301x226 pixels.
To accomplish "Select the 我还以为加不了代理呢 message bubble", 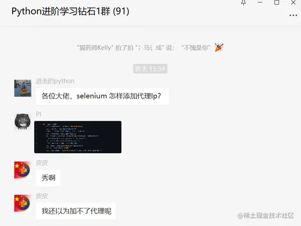I will click(76, 211).
